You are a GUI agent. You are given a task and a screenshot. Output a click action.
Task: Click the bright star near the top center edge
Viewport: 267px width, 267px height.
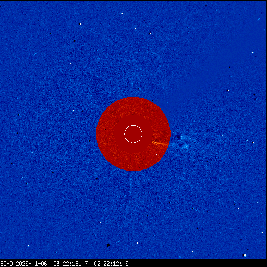[x=122, y=13]
